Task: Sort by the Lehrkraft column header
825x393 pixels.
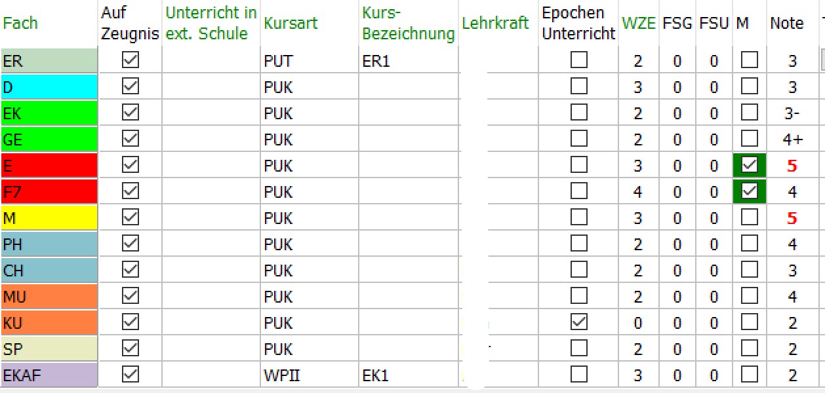Action: click(495, 23)
